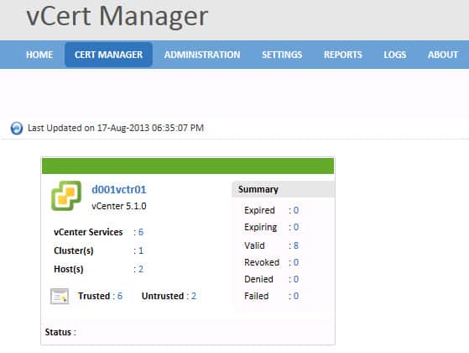
Task: Click the Host(s) count 2
Action: [141, 269]
